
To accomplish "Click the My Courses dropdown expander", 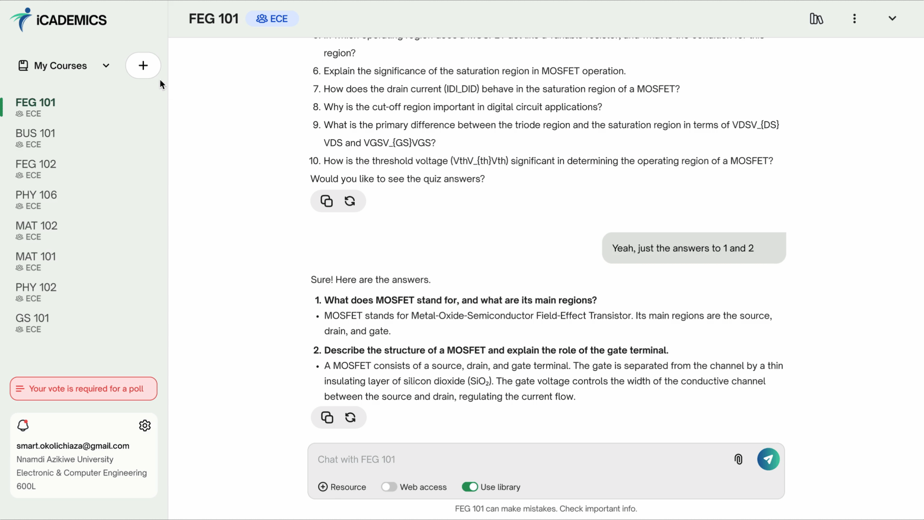I will point(106,65).
